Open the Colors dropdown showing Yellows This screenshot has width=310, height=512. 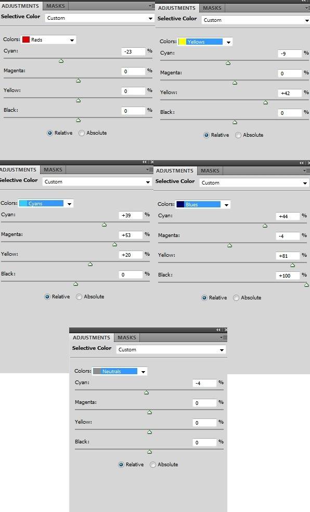(205, 42)
